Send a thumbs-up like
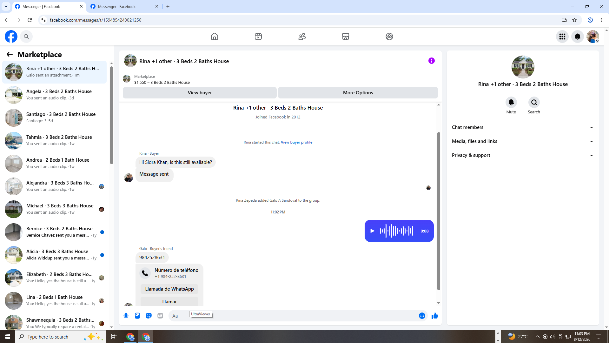Screen dimensions: 609x343 click(435, 316)
